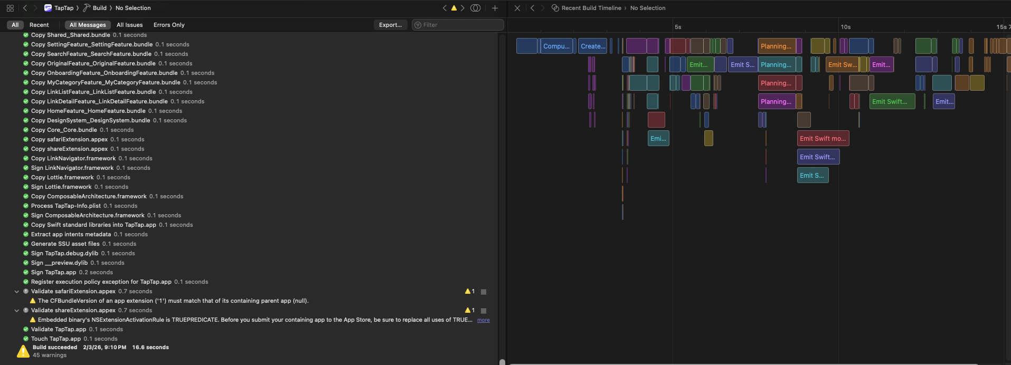The width and height of the screenshot is (1011, 365).
Task: Switch to All Issues filter
Action: pos(129,25)
